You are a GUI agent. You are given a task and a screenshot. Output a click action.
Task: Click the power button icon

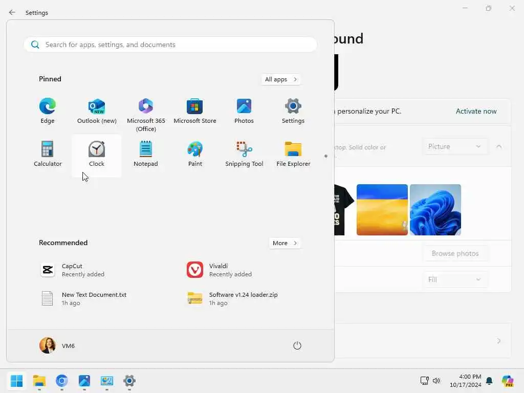297,345
